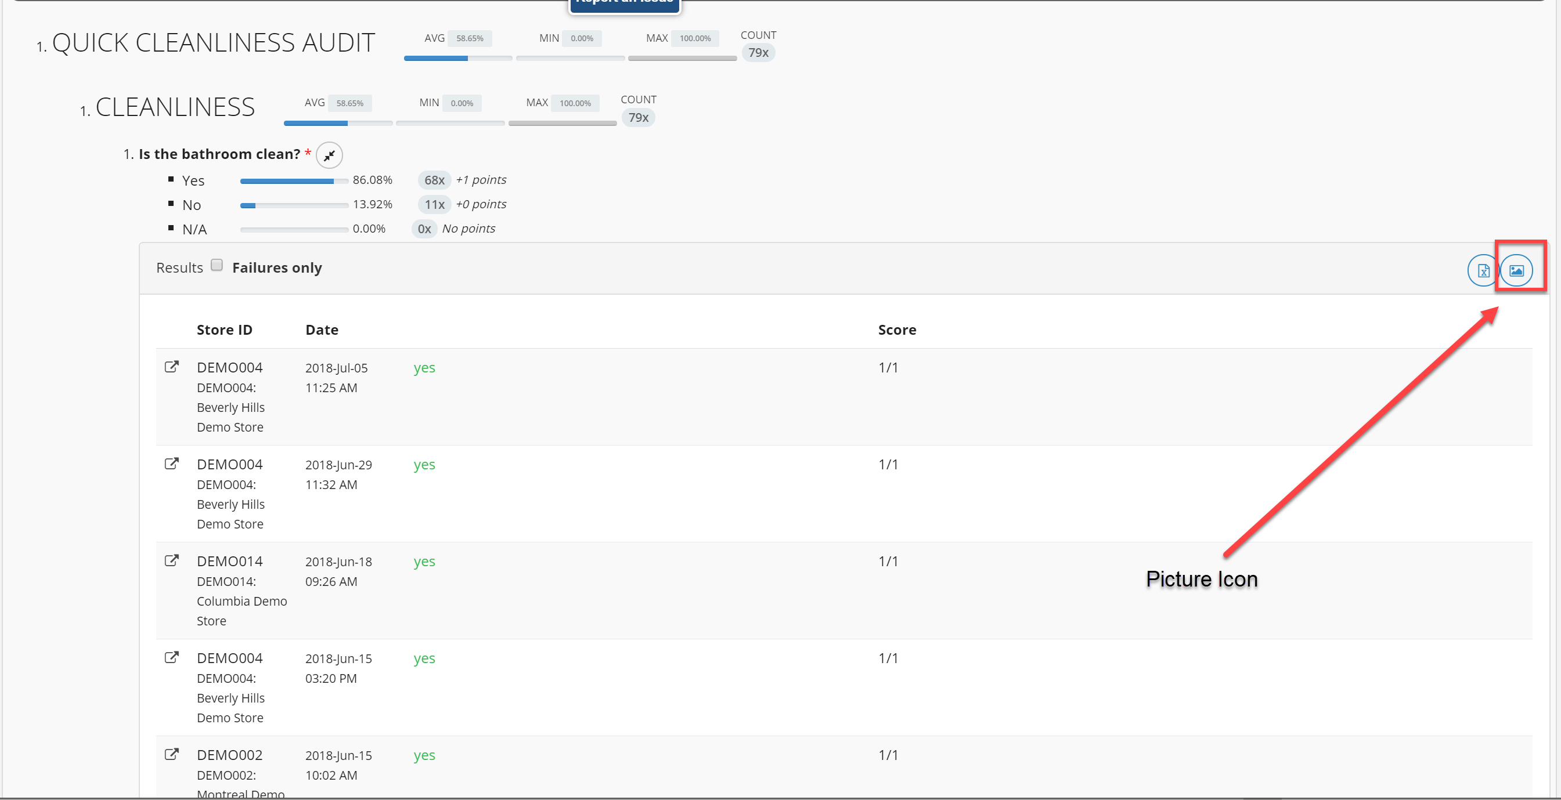Image resolution: width=1561 pixels, height=800 pixels.
Task: Open the DEMO004 2018-Jul-05 audit link icon
Action: click(171, 367)
